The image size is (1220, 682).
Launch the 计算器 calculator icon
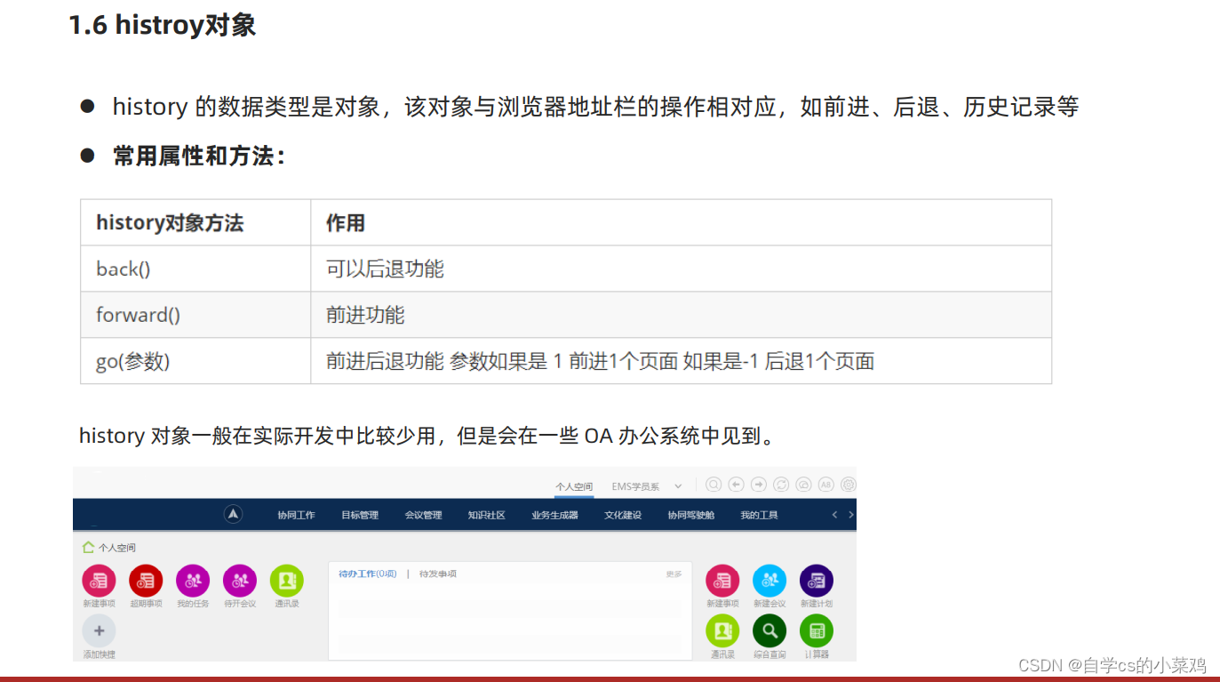817,630
